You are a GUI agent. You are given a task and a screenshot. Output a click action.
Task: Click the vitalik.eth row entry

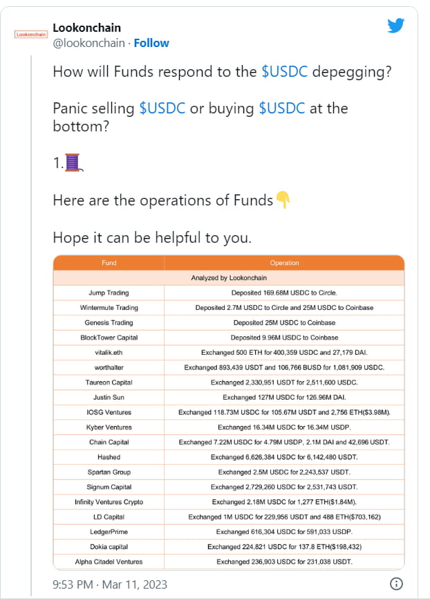(x=229, y=353)
